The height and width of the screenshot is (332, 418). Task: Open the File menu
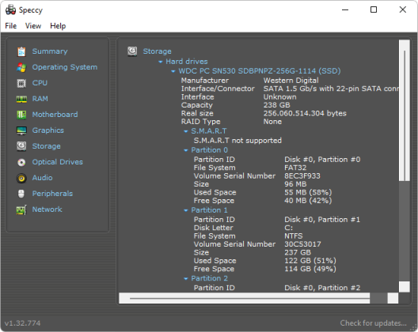[10, 26]
